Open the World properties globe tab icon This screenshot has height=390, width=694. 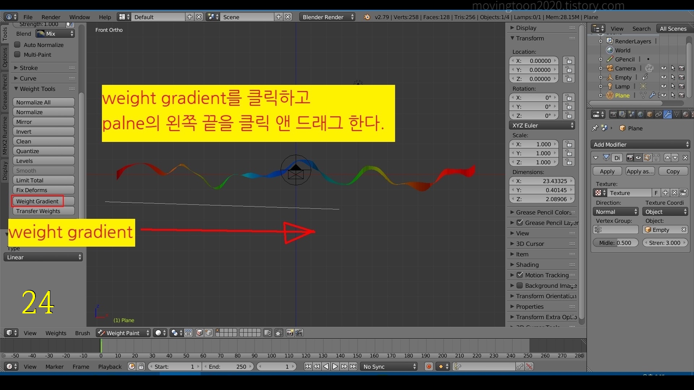coord(641,114)
